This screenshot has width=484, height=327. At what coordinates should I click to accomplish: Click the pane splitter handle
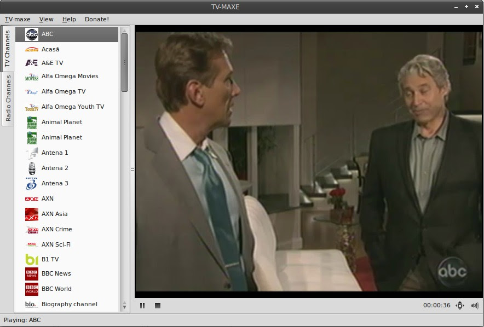click(132, 168)
